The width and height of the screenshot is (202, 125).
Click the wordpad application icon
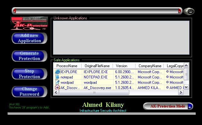[57, 82]
